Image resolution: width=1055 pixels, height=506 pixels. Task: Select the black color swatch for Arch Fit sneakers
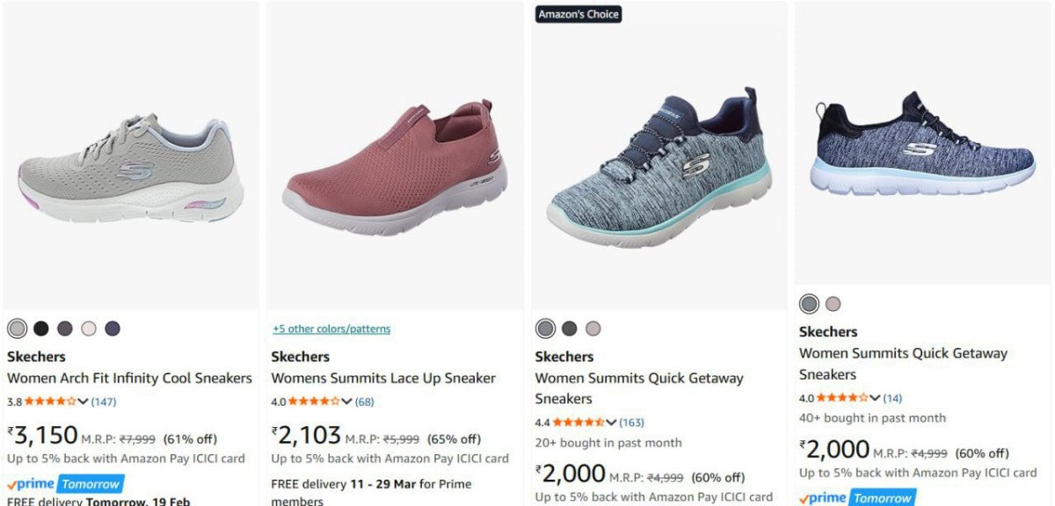point(41,329)
